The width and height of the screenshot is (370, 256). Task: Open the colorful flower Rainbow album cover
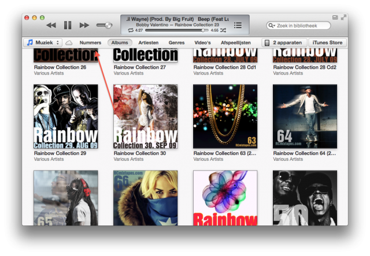click(225, 198)
